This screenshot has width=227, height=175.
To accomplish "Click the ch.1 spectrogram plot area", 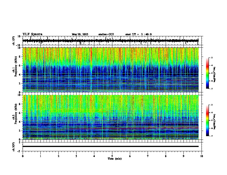I will click(x=111, y=70).
